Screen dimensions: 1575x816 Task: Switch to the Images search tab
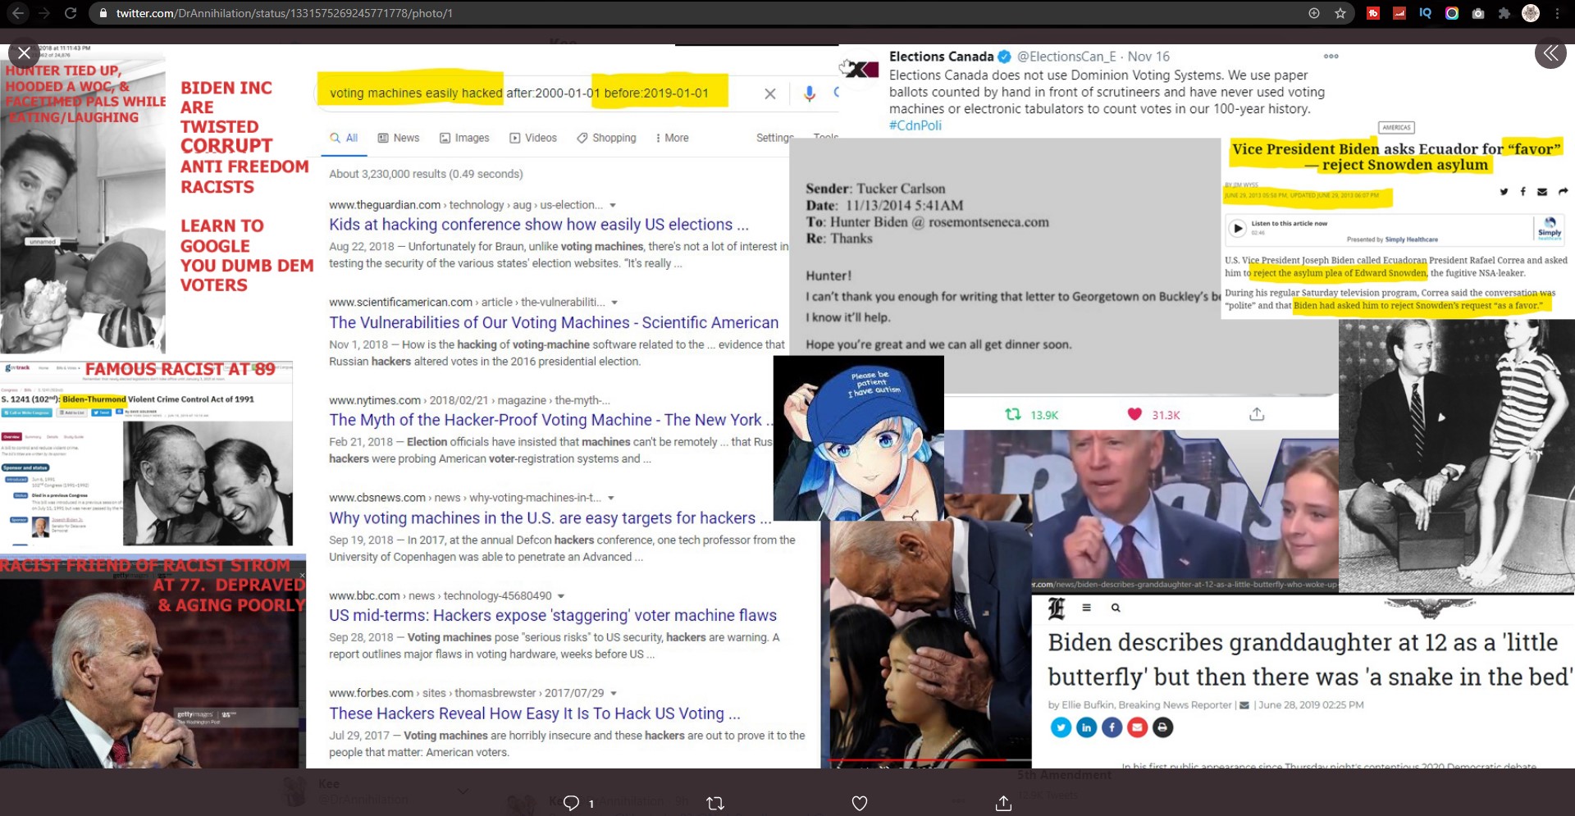[x=464, y=138]
